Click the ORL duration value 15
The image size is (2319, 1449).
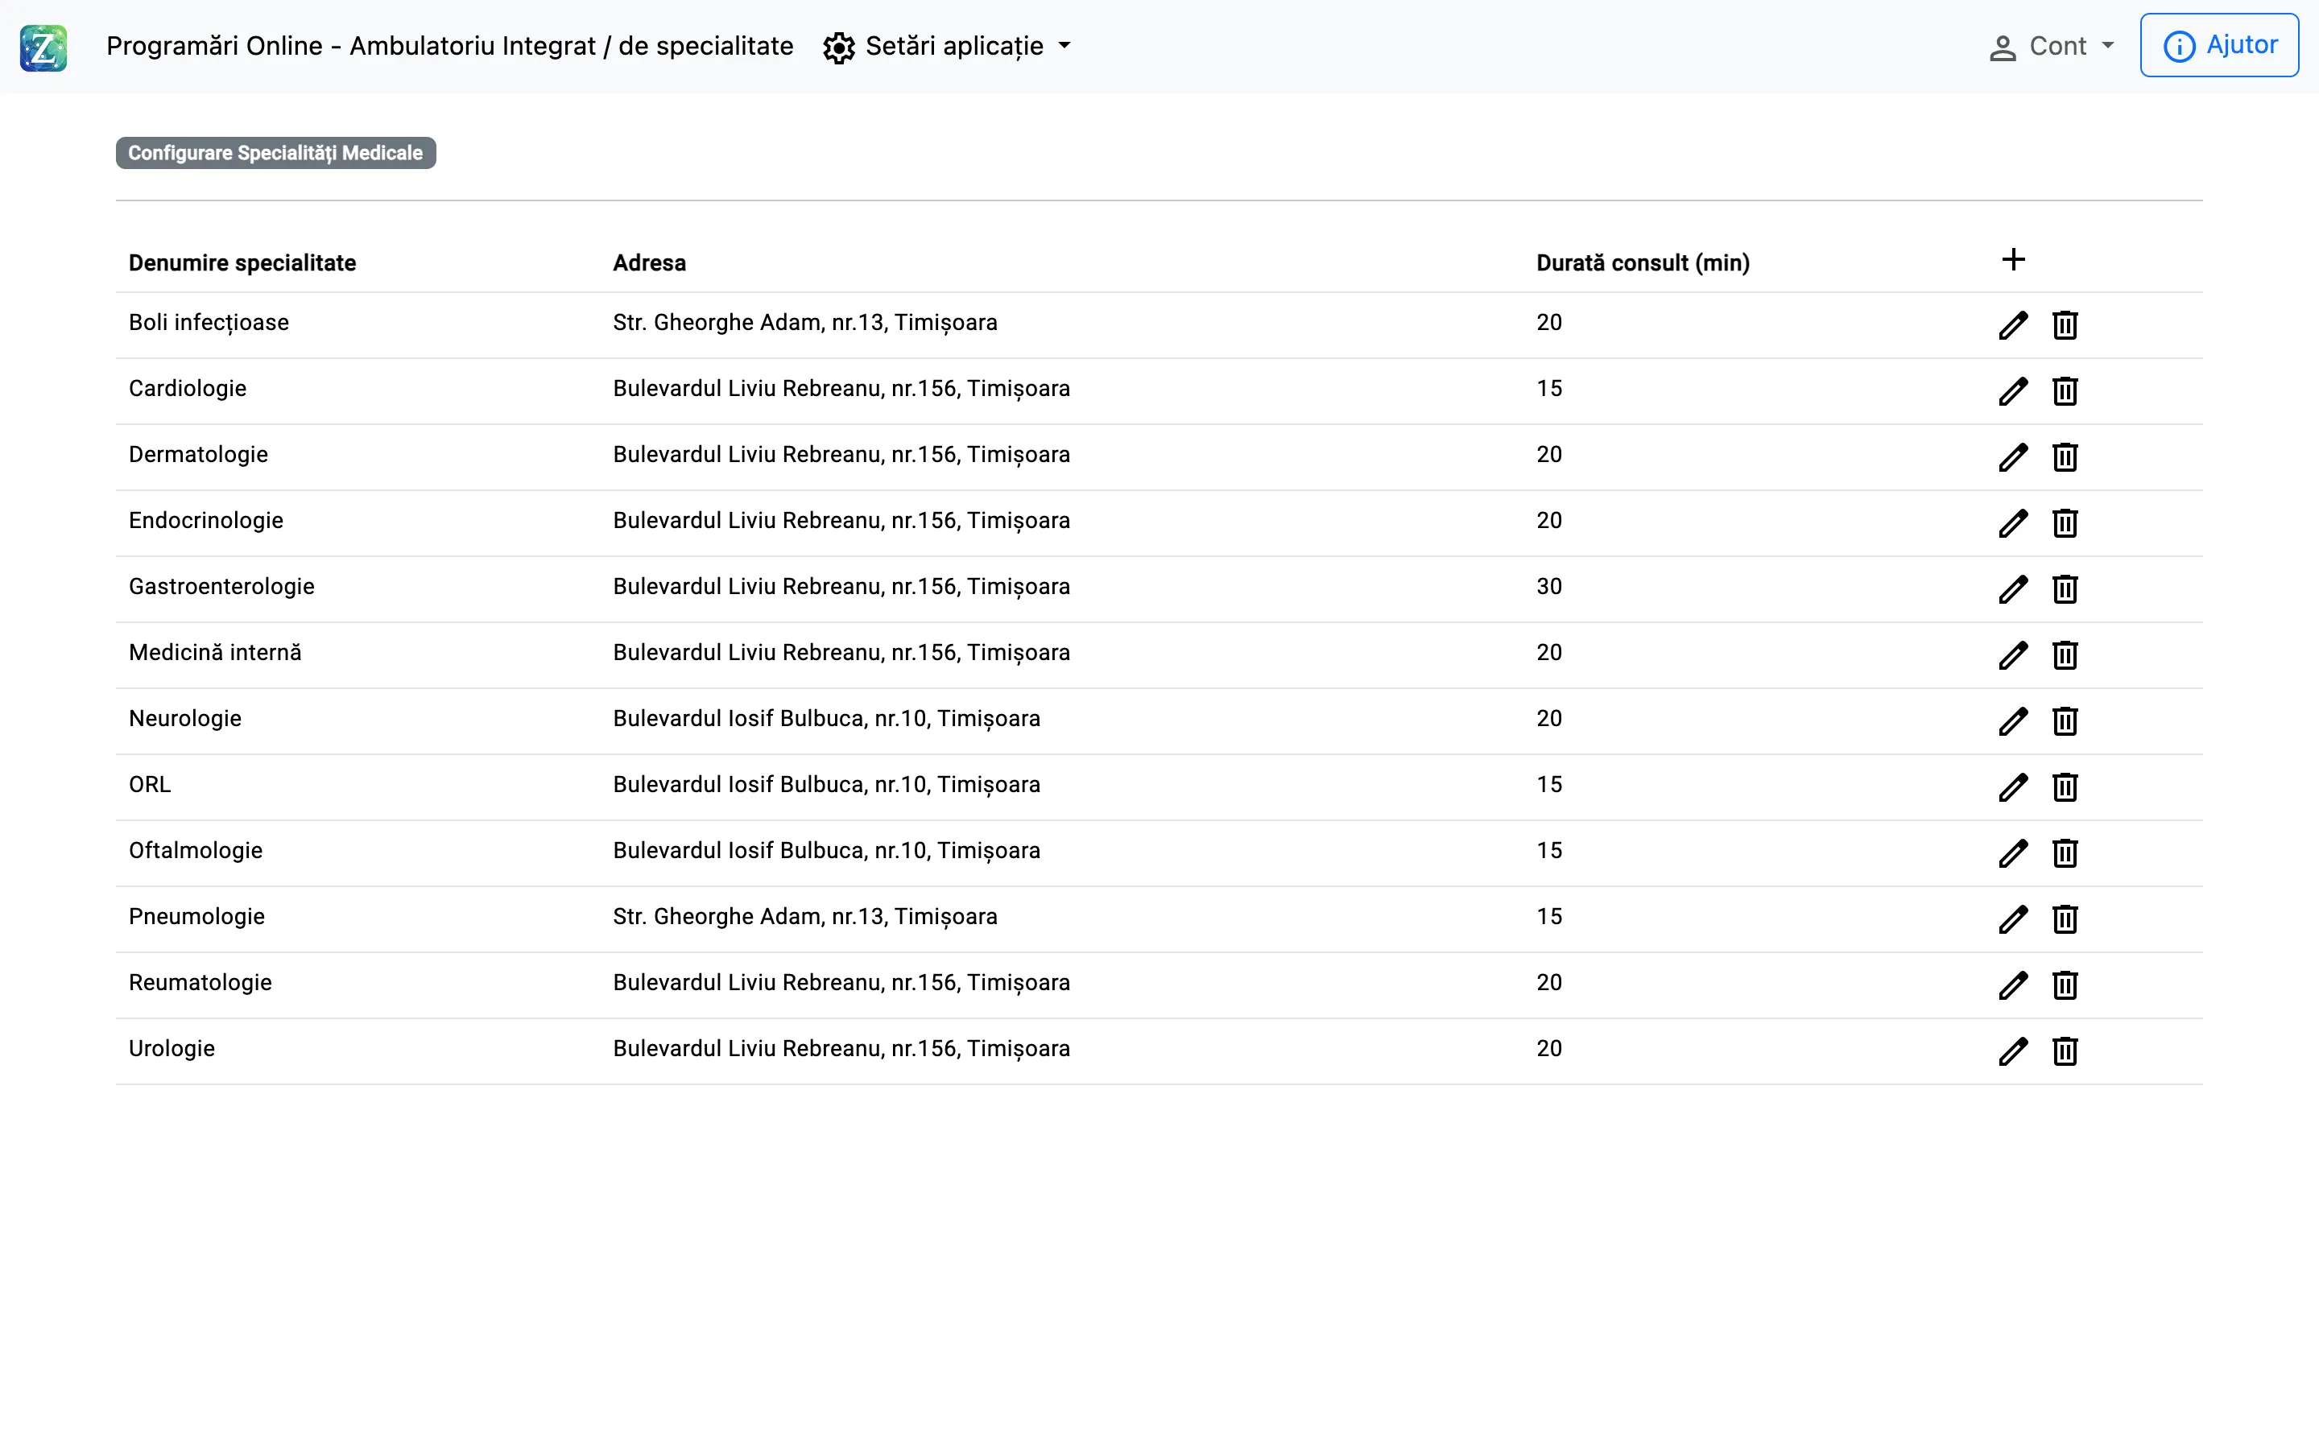1549,785
